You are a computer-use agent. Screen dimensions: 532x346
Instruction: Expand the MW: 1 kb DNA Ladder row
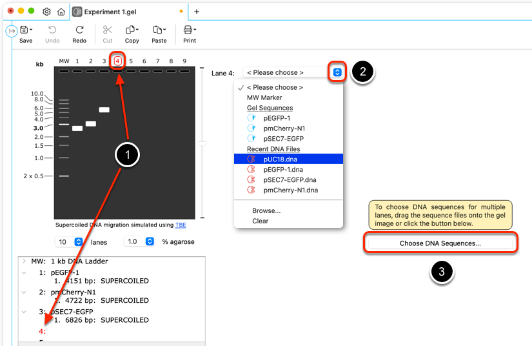[x=24, y=261]
